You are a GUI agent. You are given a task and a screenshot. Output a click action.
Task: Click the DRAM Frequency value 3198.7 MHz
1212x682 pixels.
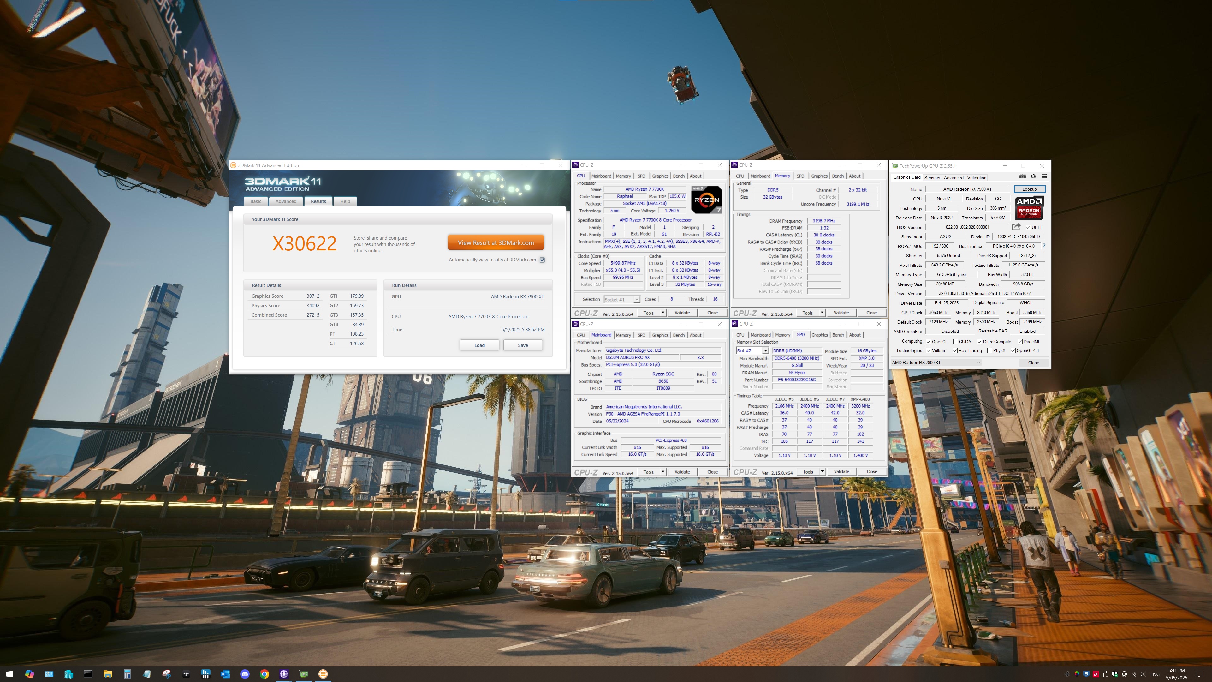point(824,221)
